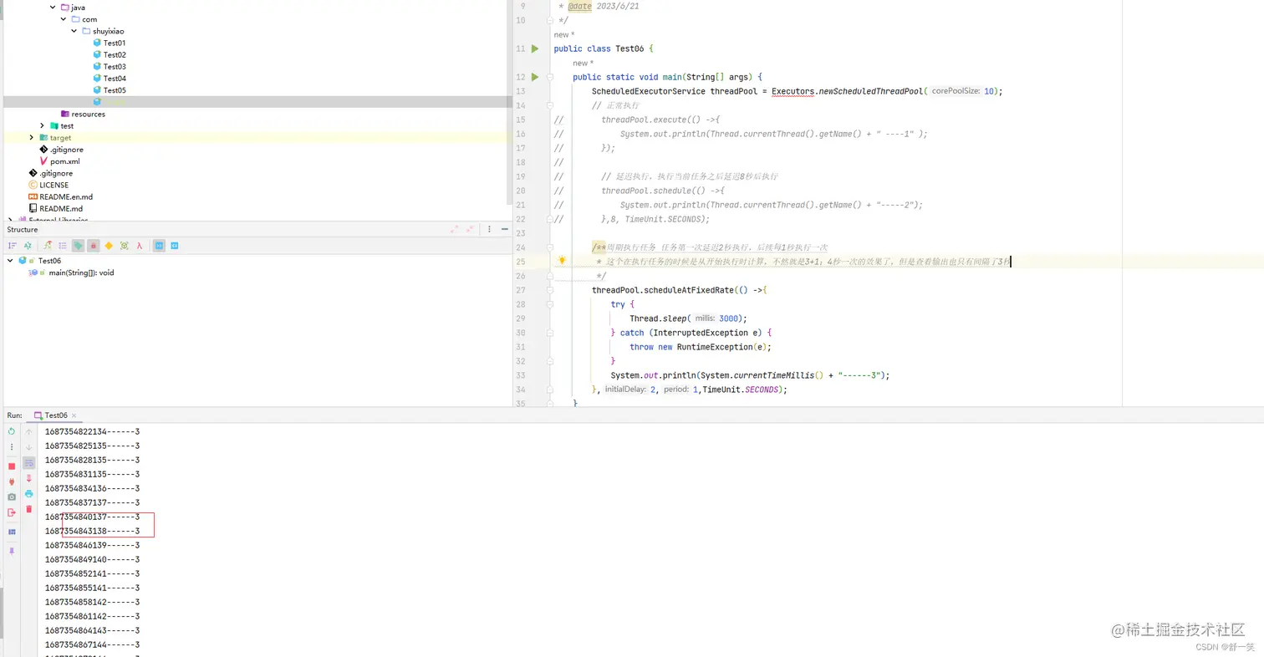Toggle Show Anonymous Classes icon in Structure
Image resolution: width=1264 pixels, height=657 pixels.
tap(124, 246)
